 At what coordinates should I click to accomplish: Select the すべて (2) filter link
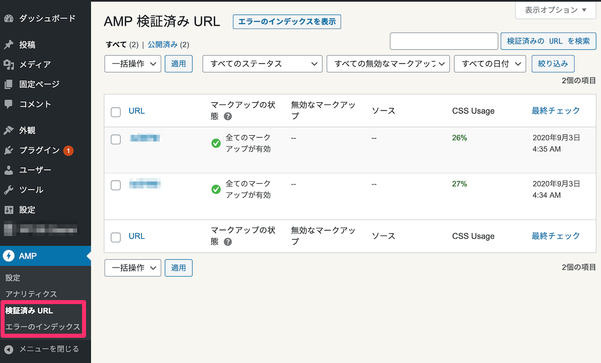pos(122,45)
